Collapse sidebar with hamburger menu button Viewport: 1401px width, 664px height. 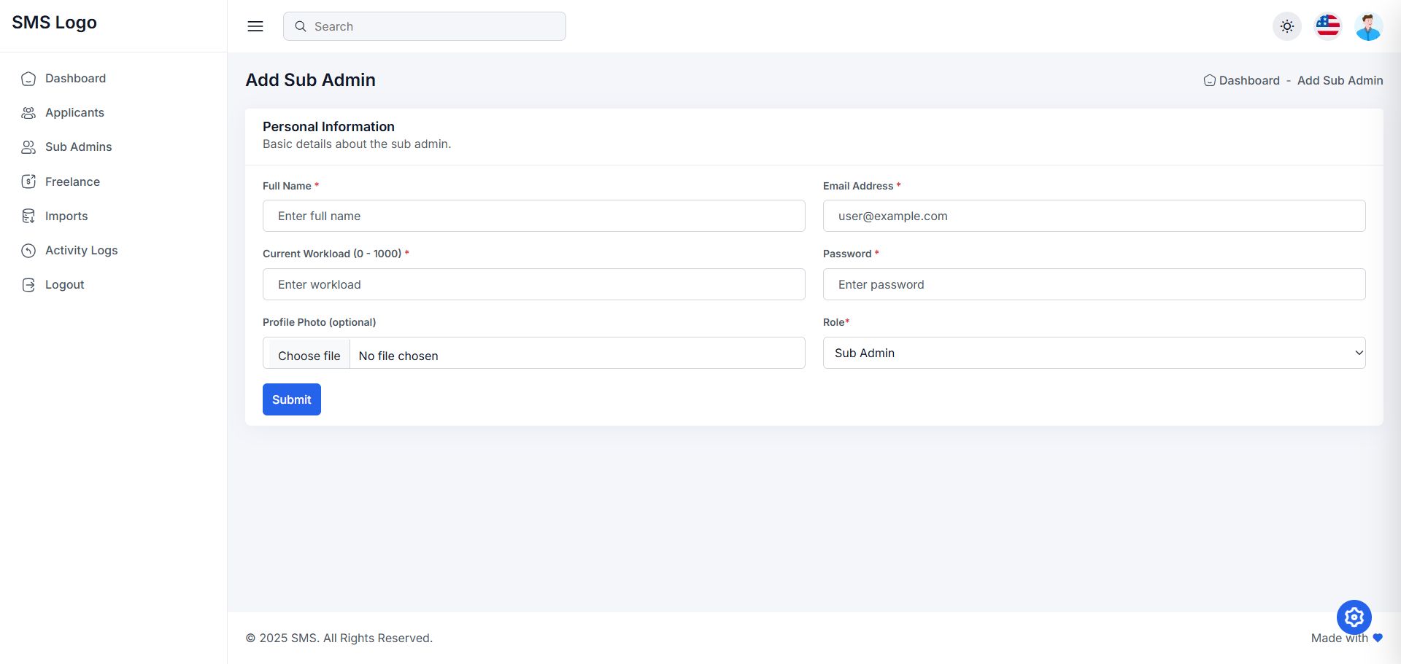(255, 26)
